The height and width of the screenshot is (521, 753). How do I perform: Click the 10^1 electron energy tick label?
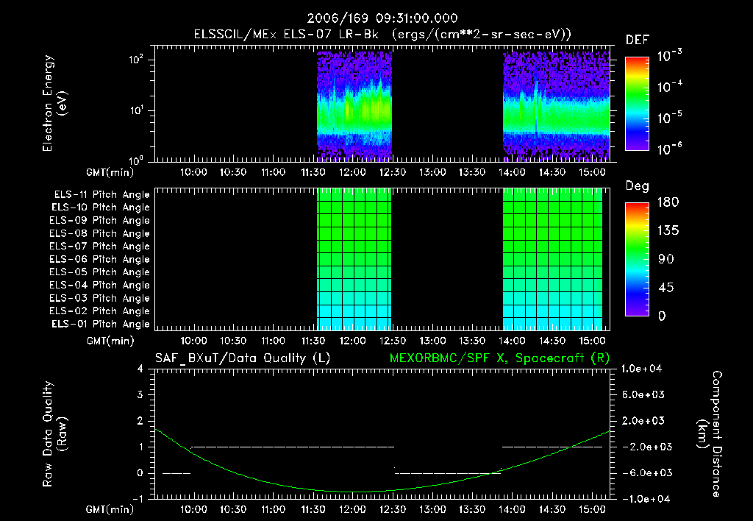click(136, 110)
